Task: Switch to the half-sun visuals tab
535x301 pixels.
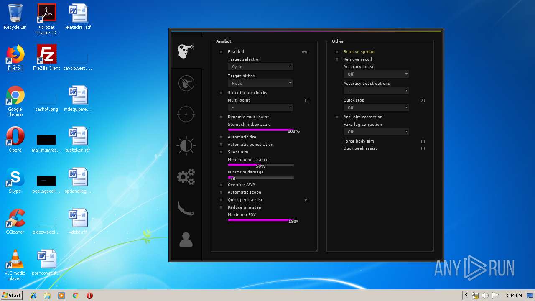Action: coord(186,145)
